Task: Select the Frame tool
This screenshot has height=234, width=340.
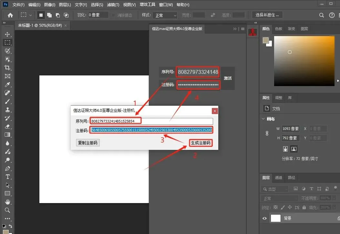Action: (x=7, y=76)
